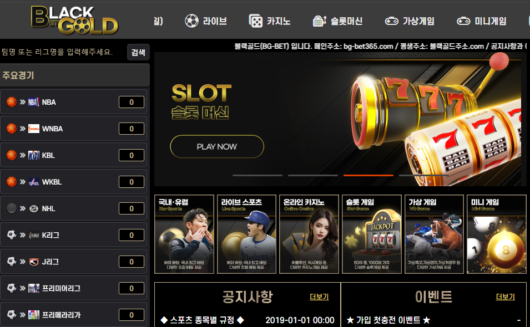Click the gamepad icon beside 가상게임
530x327 pixels.
[x=391, y=21]
